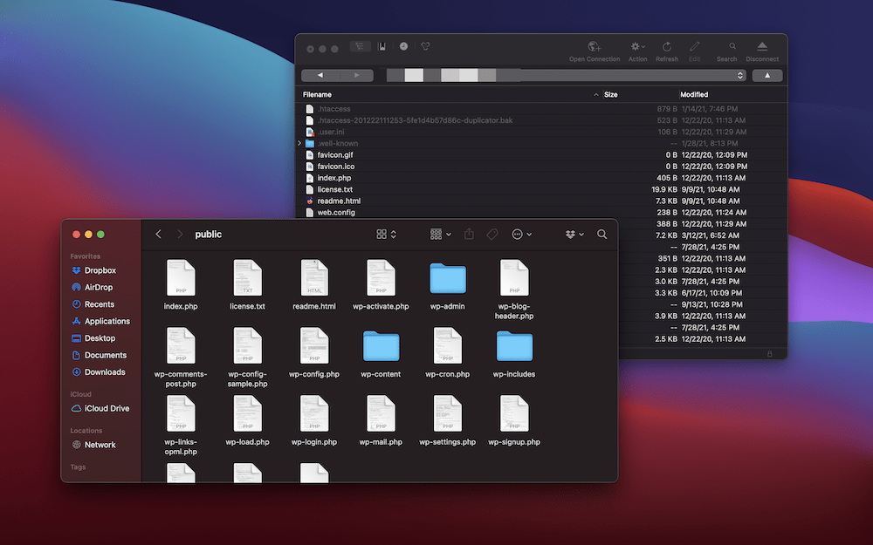Switch to the Bookmarks view icon
This screenshot has height=545, width=873.
pyautogui.click(x=382, y=46)
